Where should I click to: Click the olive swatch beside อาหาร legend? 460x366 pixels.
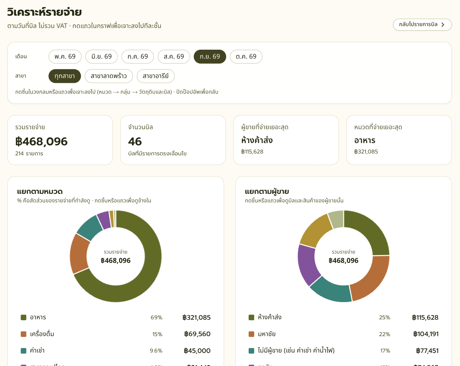(x=24, y=317)
